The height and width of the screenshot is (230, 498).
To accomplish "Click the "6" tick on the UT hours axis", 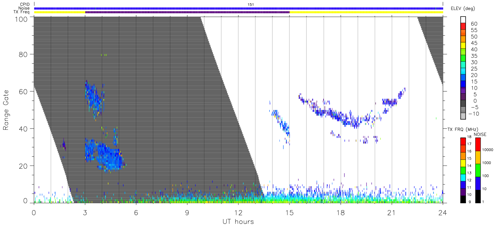I will (136, 212).
